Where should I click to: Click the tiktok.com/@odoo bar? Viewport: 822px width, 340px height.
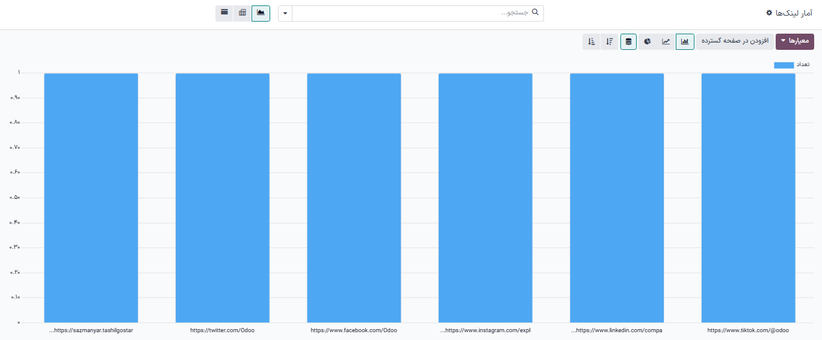click(x=748, y=197)
